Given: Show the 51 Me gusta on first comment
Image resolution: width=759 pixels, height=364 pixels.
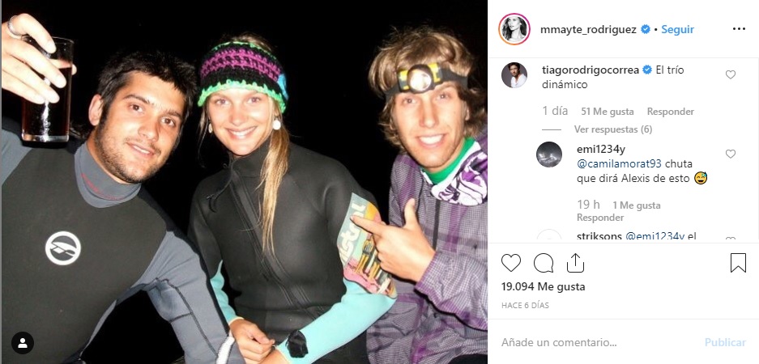Looking at the screenshot, I should point(608,111).
